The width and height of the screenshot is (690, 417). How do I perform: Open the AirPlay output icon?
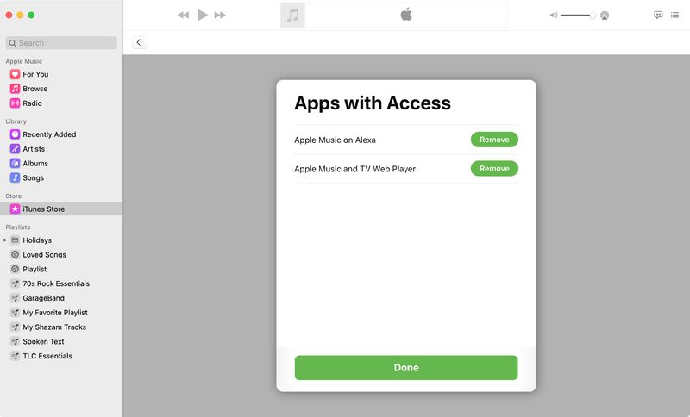point(605,16)
